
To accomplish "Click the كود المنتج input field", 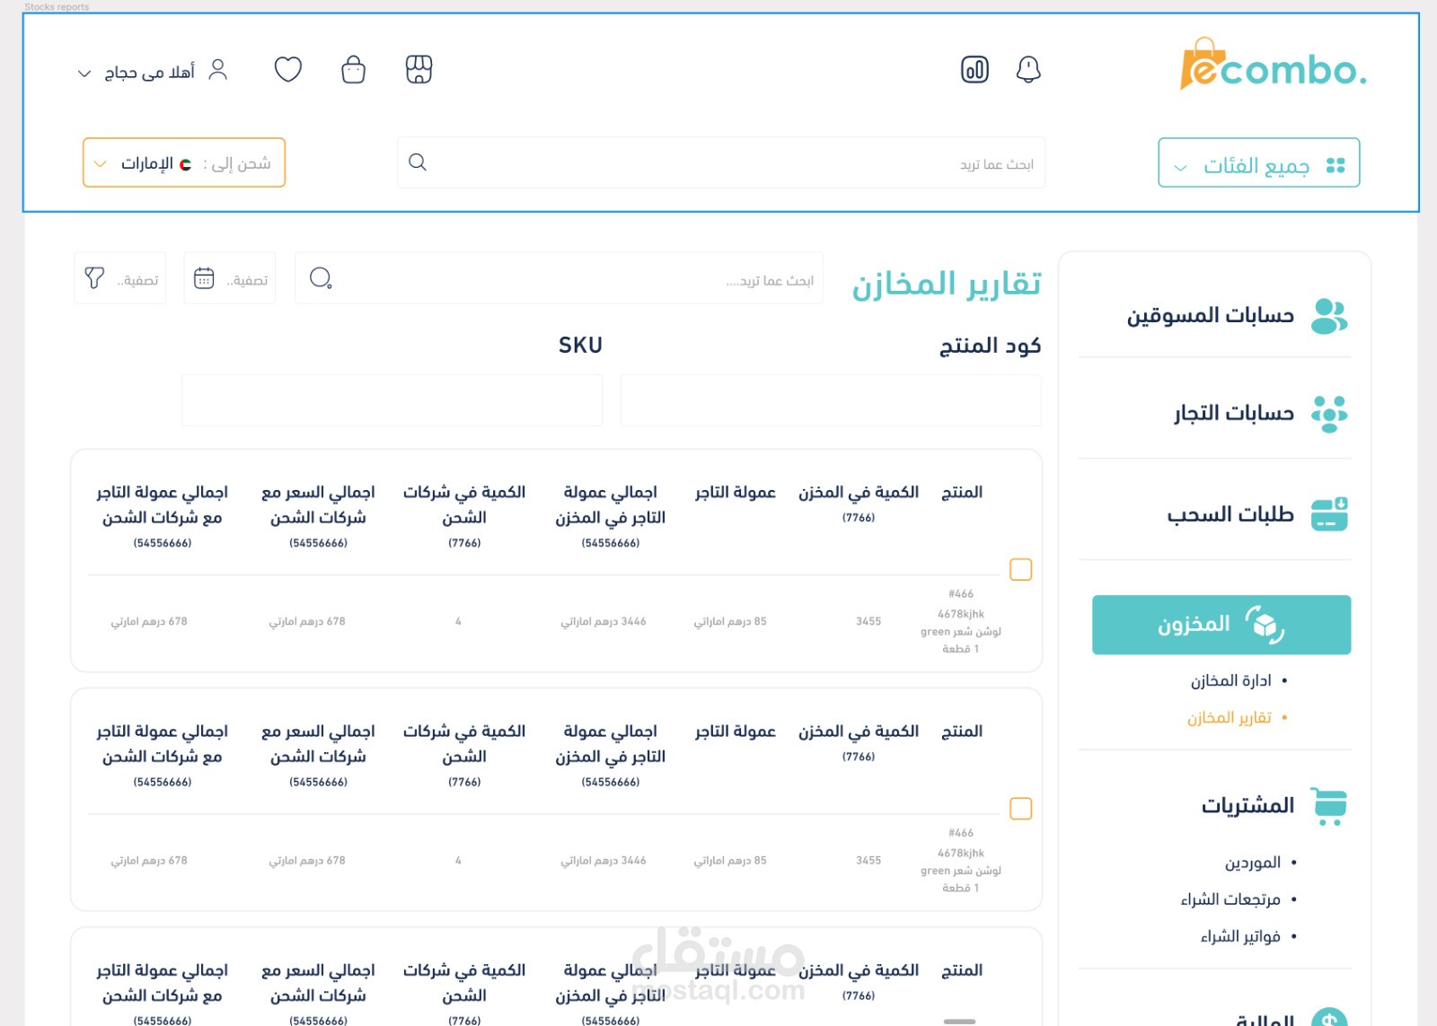I will 831,400.
